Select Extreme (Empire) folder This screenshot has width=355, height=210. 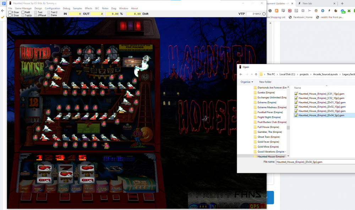tap(265, 102)
